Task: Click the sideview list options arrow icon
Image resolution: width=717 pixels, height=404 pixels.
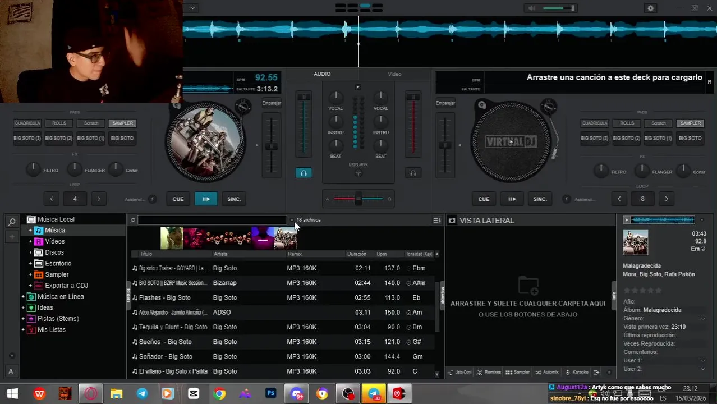Action: (x=596, y=372)
